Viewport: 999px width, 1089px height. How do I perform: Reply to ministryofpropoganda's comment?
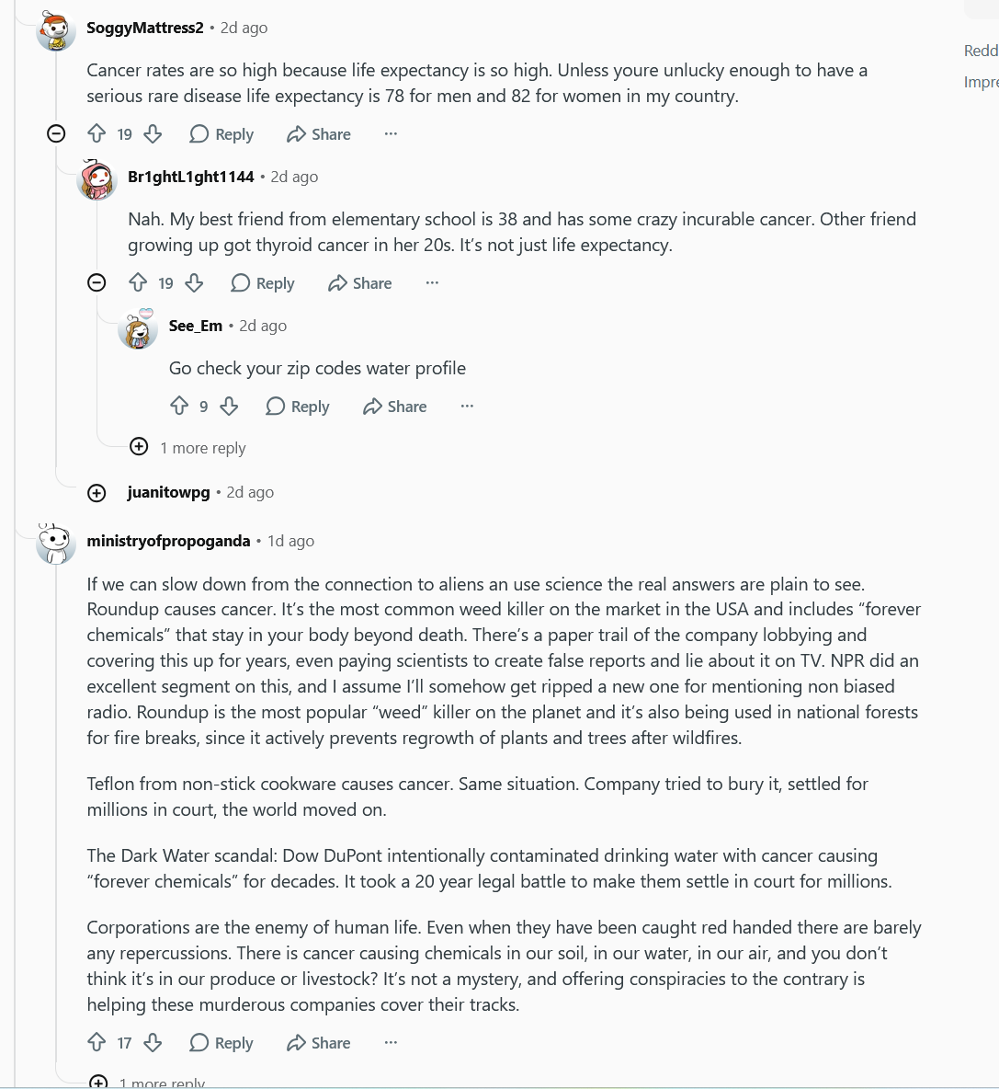click(221, 1042)
